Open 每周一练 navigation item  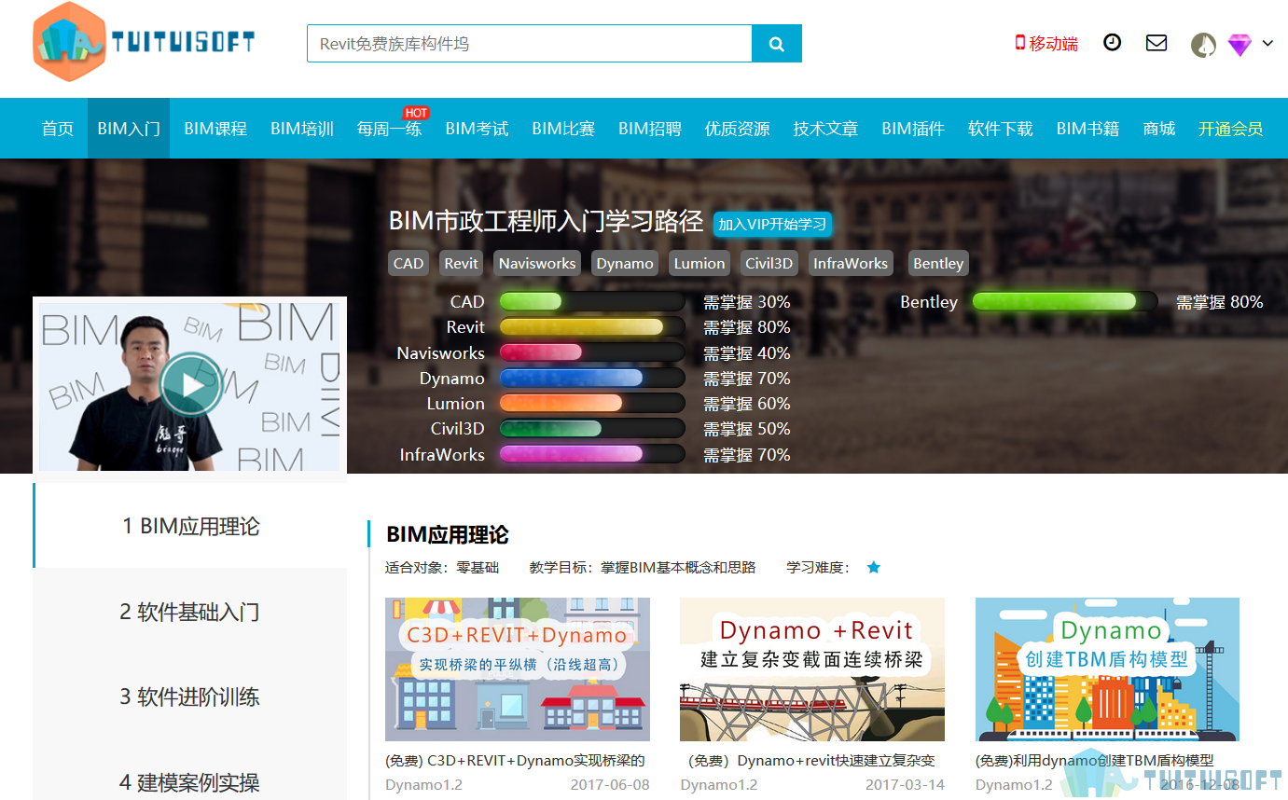tap(389, 129)
